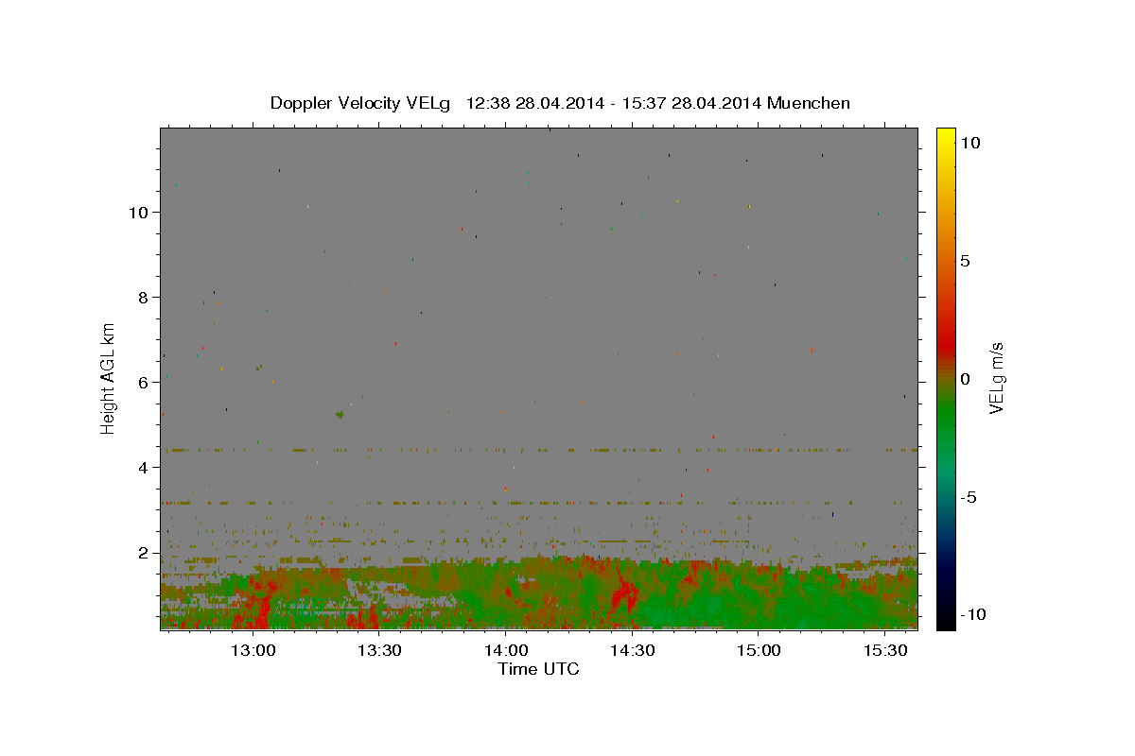Click the colorbar value 10 label

(970, 143)
